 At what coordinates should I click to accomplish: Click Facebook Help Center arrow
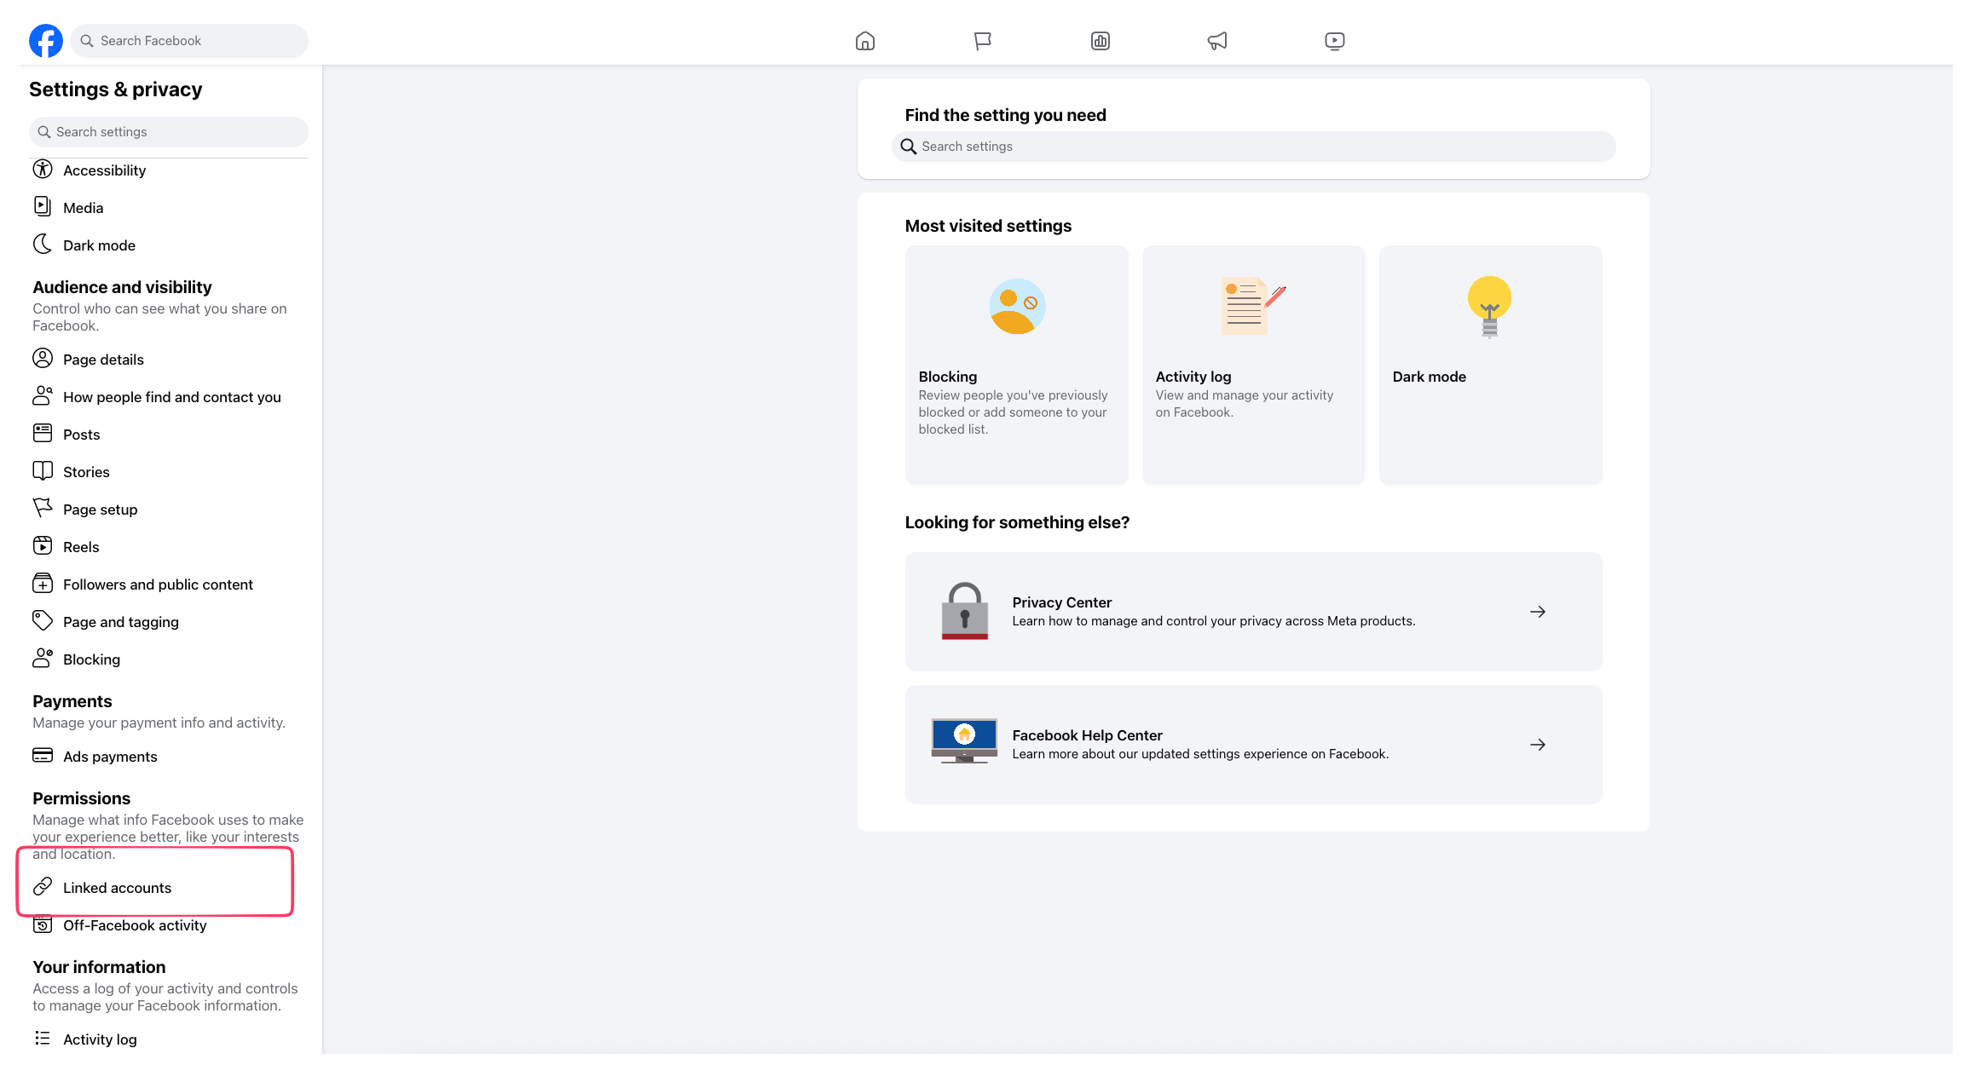tap(1537, 745)
